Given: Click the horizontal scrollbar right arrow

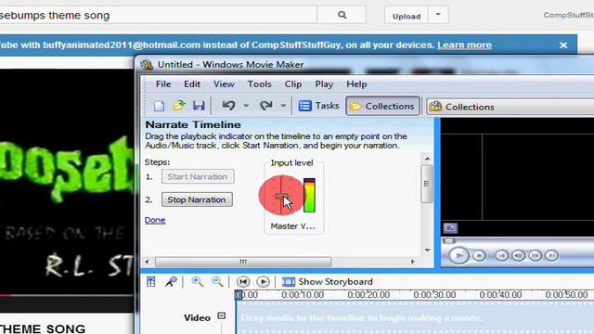Looking at the screenshot, I should tap(412, 262).
